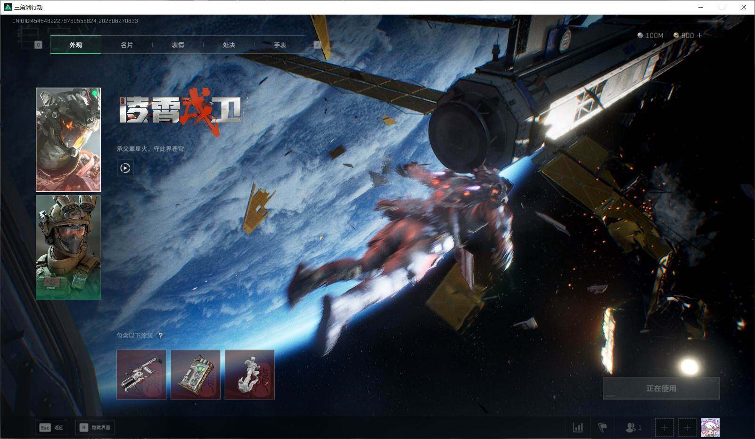Click the gold coin icon beside 800
The image size is (755, 439).
tap(676, 35)
